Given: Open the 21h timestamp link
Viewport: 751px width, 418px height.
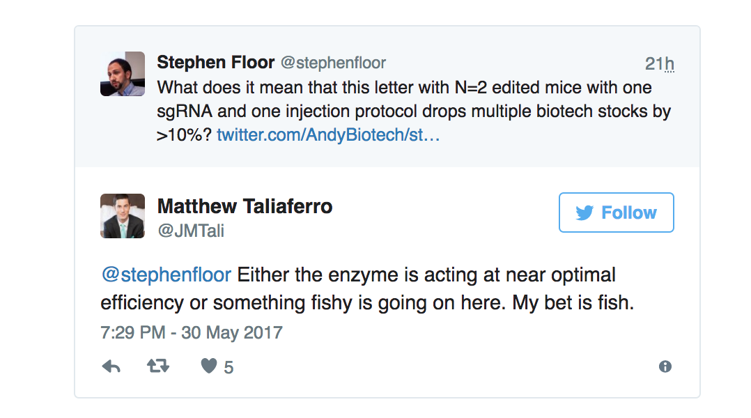Looking at the screenshot, I should (x=659, y=64).
